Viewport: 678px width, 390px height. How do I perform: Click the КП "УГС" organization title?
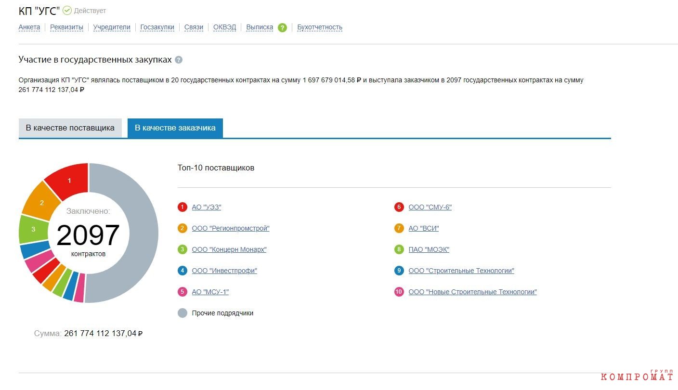point(39,11)
